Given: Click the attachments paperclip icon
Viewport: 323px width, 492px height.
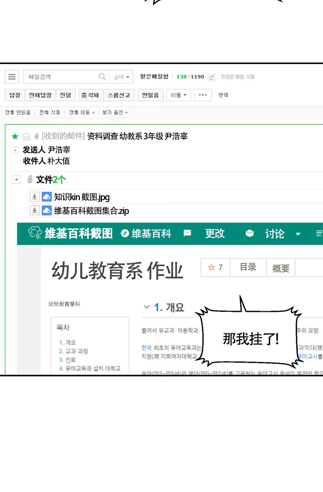Looking at the screenshot, I should 30,180.
